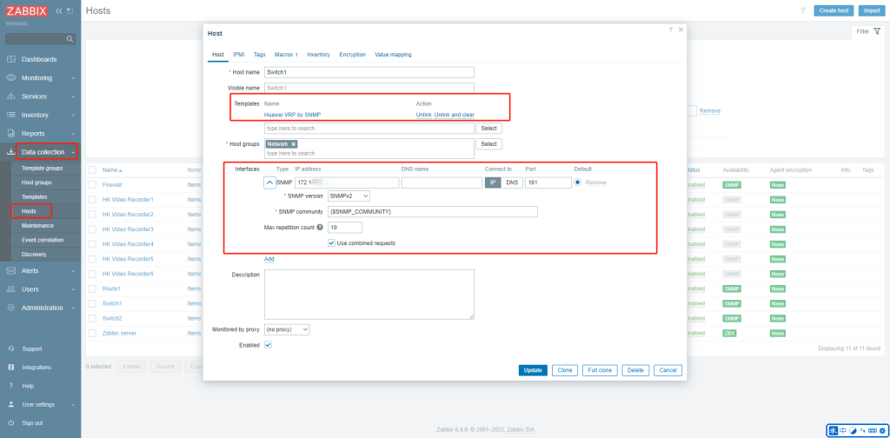Collapse the sidebar with double-chevron icon

[59, 10]
